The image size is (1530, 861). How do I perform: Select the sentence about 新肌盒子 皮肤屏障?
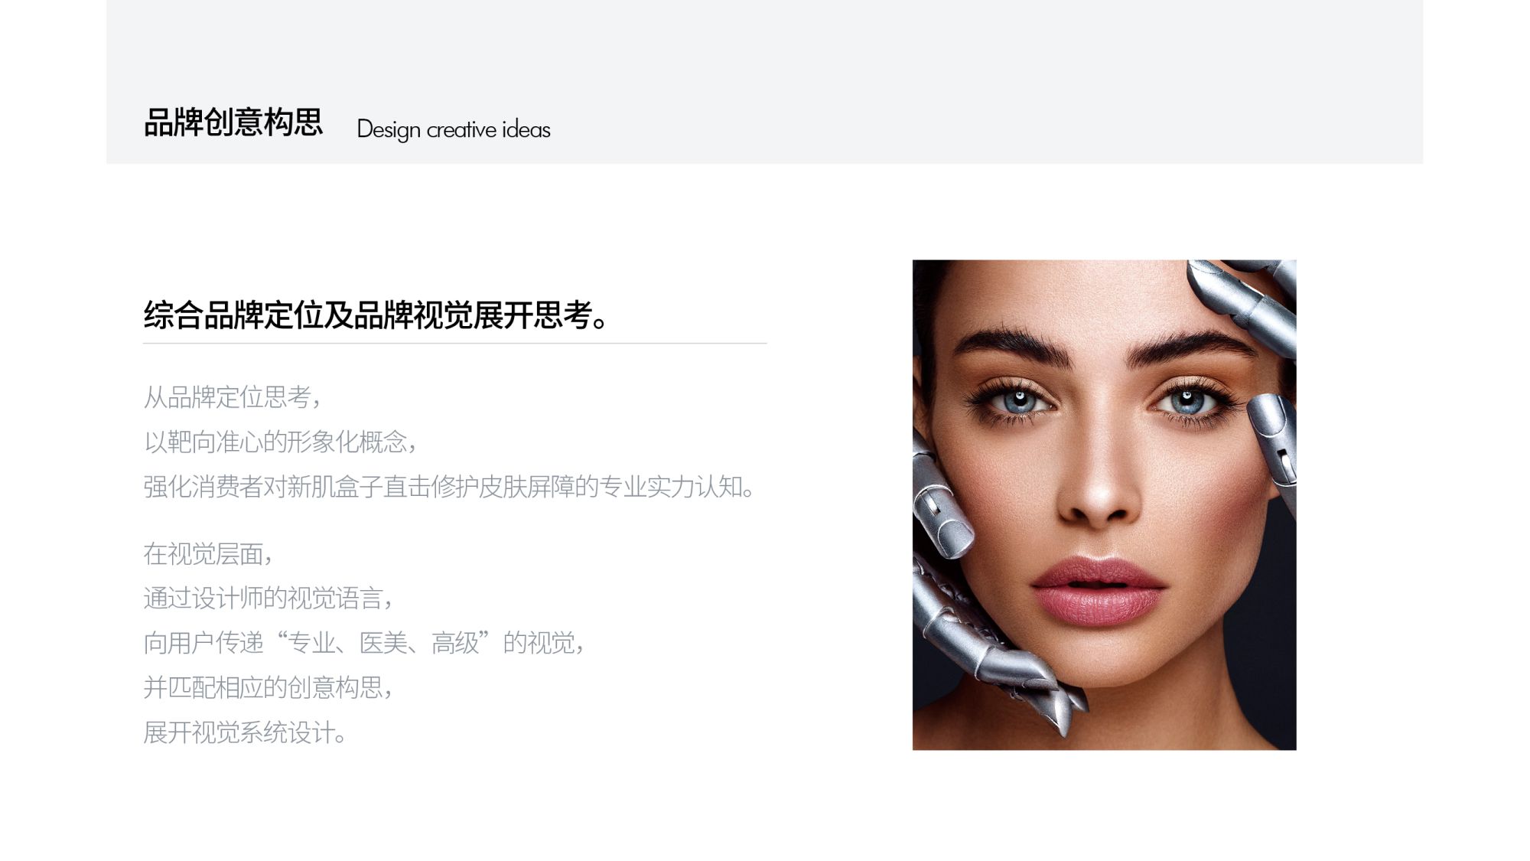point(450,487)
